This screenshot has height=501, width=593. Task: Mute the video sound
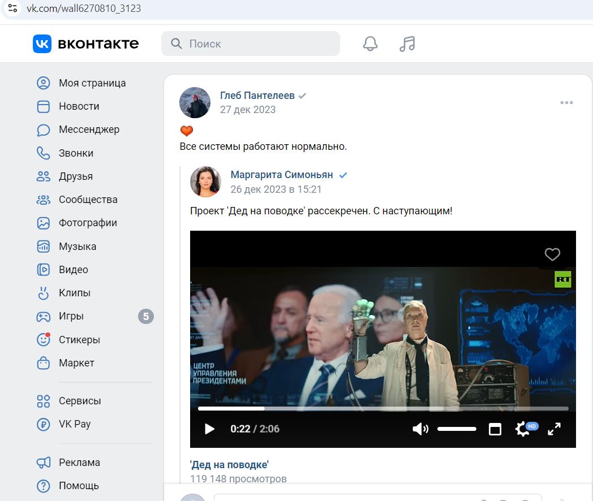point(420,429)
